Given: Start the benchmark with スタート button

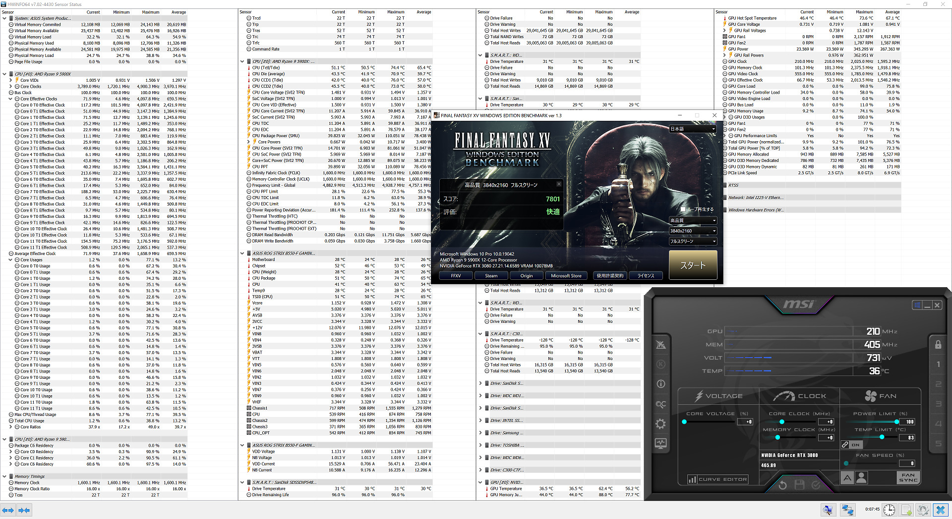Looking at the screenshot, I should click(693, 265).
